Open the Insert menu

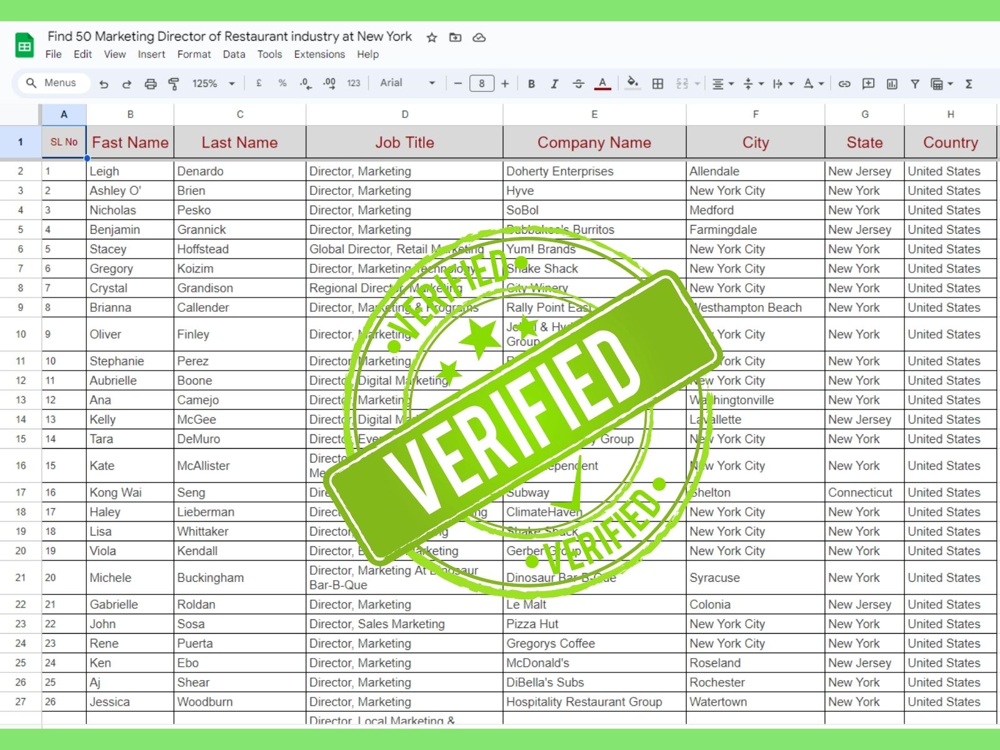[x=151, y=54]
